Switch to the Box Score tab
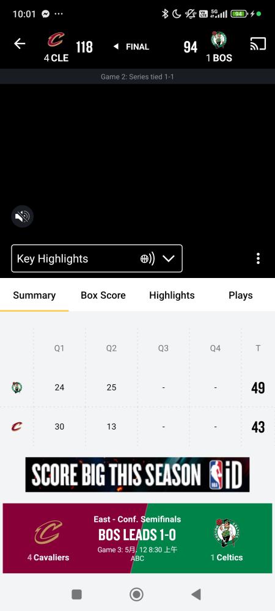 [103, 295]
